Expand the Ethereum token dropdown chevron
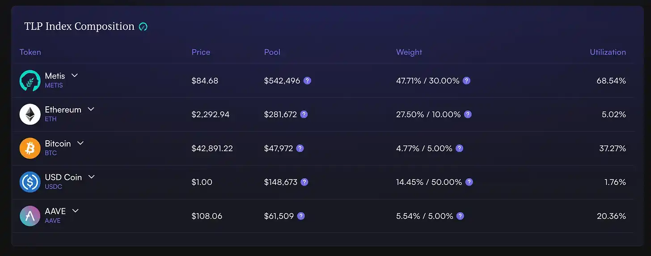Image resolution: width=651 pixels, height=256 pixels. tap(91, 109)
